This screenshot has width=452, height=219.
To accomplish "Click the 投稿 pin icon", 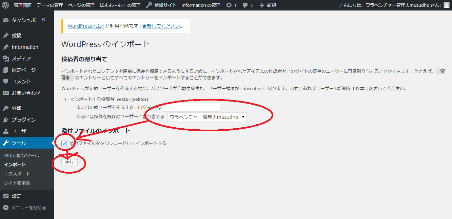I will 5,36.
